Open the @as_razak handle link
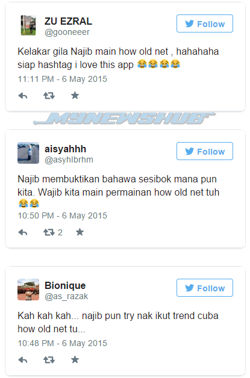The image size is (250, 378). pyautogui.click(x=66, y=296)
